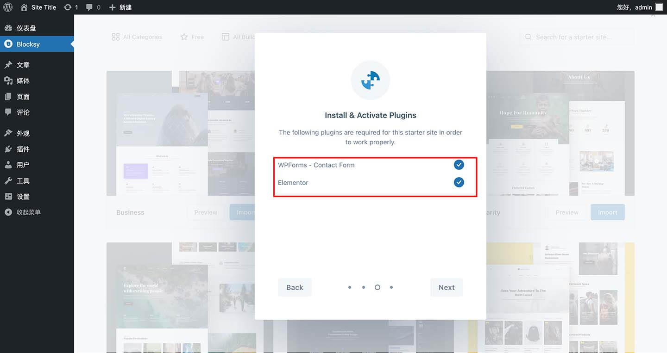Select the All Categories filter

click(x=137, y=37)
